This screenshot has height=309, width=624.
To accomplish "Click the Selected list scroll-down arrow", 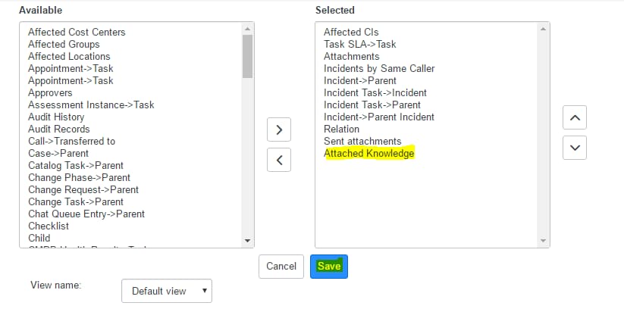I will [x=543, y=241].
